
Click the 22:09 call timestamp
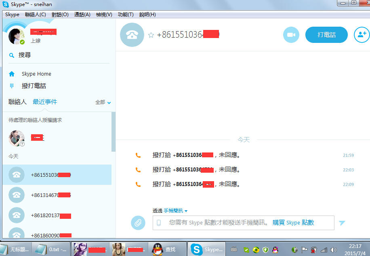pyautogui.click(x=348, y=184)
